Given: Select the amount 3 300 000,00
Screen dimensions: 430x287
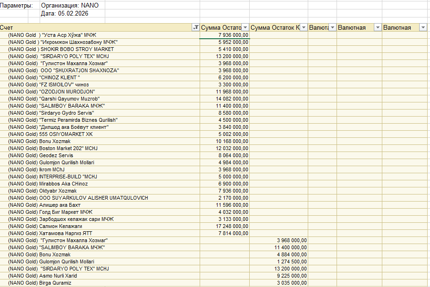Looking at the screenshot, I should click(225, 85).
